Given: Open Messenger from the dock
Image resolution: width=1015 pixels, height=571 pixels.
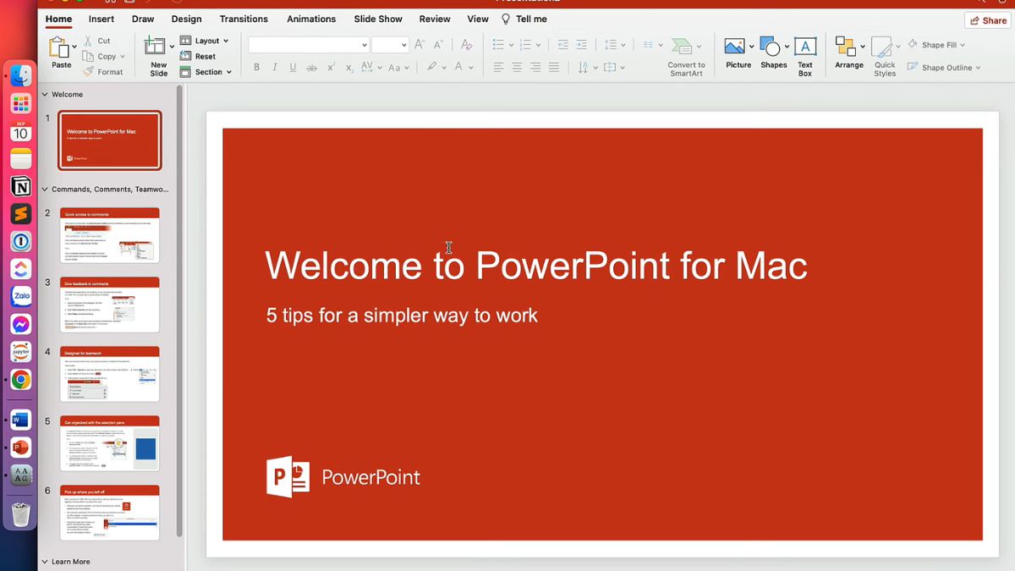Looking at the screenshot, I should click(x=21, y=325).
